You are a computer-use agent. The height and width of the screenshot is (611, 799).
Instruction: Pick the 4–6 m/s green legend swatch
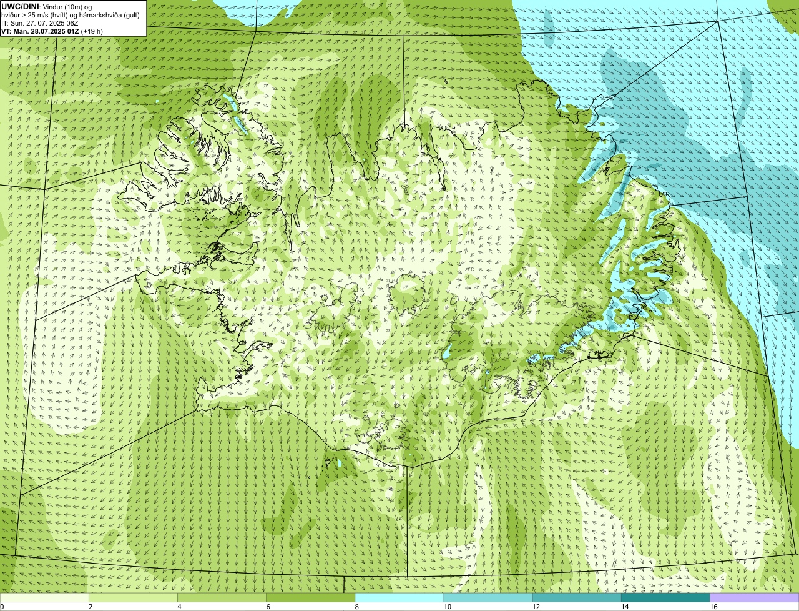(222, 598)
